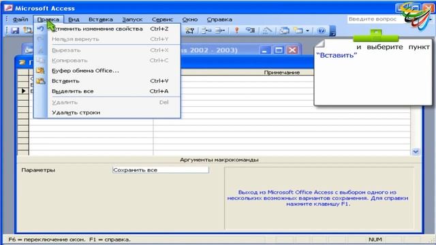The height and width of the screenshot is (245, 436).
Task: Click the New Object toolbar icon
Action: pyautogui.click(x=298, y=30)
